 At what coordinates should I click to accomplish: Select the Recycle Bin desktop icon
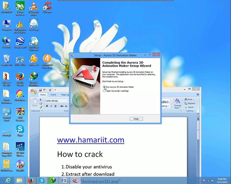click(7, 60)
